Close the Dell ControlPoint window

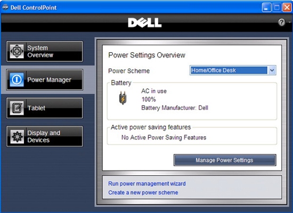(x=287, y=7)
